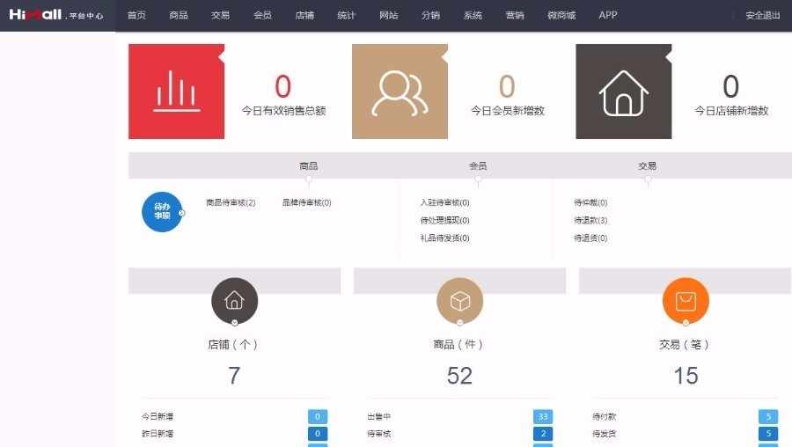Open 首页 in the top navigation

point(136,15)
